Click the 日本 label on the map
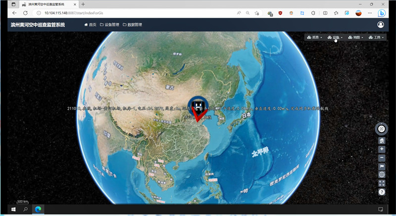 click(x=246, y=116)
